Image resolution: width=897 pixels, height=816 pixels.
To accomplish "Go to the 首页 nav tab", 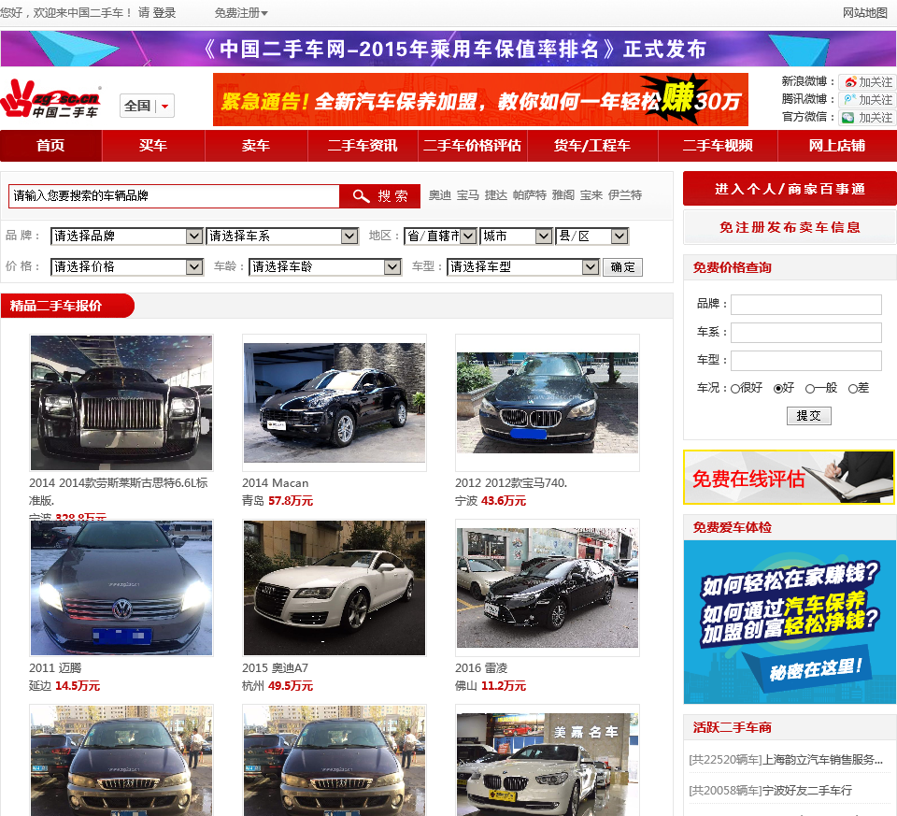I will pyautogui.click(x=50, y=146).
